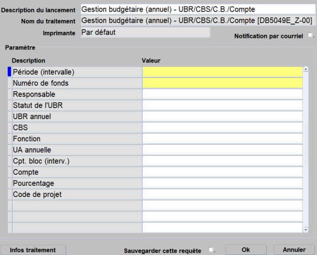Image resolution: width=317 pixels, height=255 pixels.
Task: Click the vertical scrollbar track
Action: click(x=306, y=149)
